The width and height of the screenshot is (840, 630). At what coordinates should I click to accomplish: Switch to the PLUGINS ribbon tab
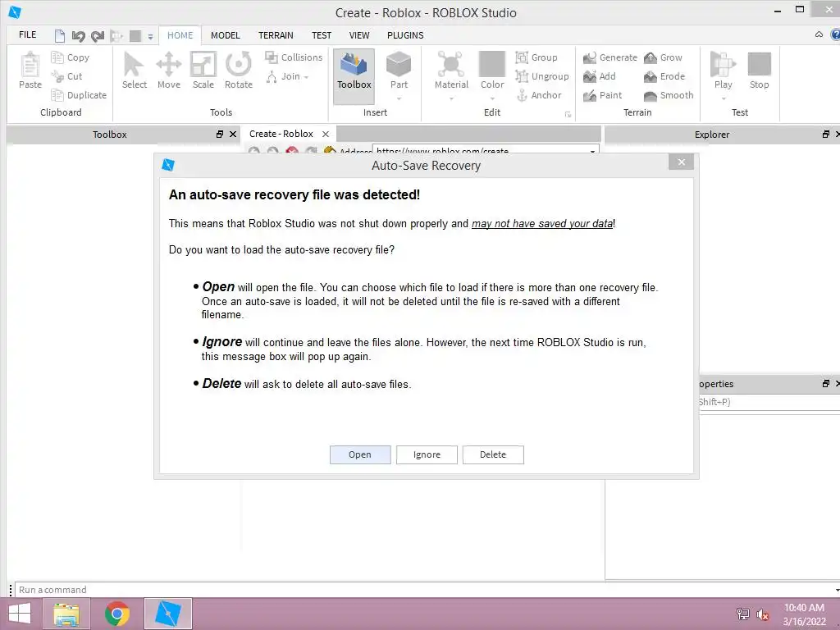[405, 34]
